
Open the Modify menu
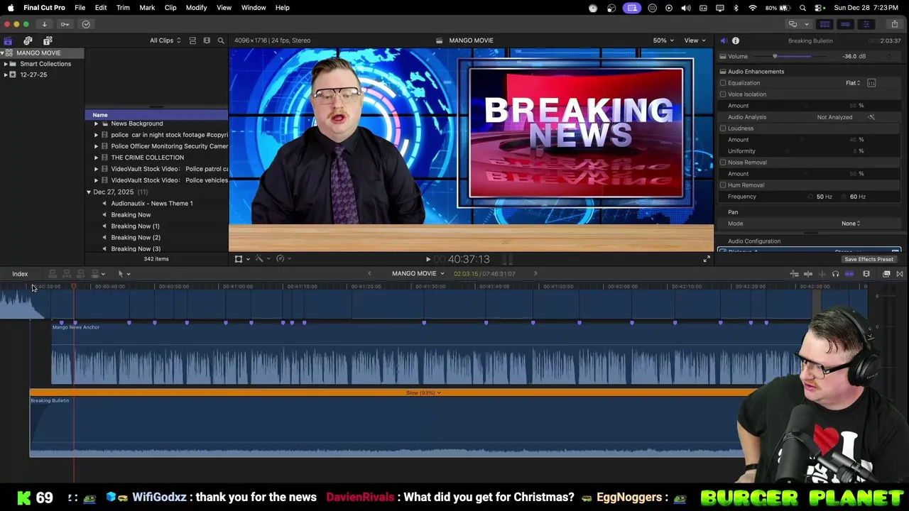[x=197, y=8]
